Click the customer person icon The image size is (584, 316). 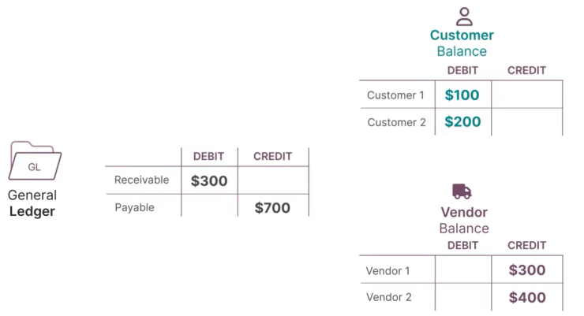[x=464, y=17]
